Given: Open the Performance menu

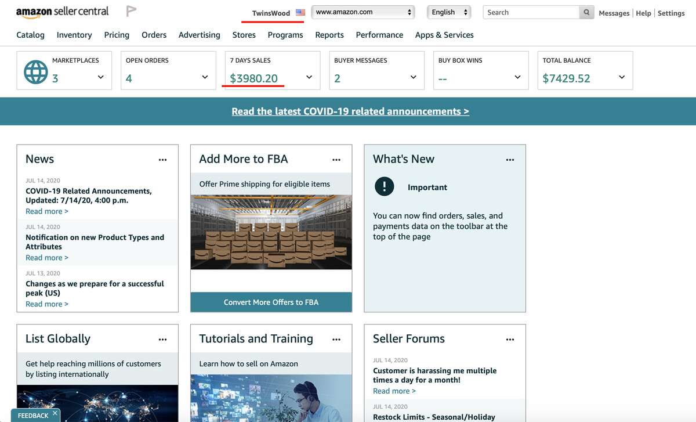Looking at the screenshot, I should (x=379, y=35).
